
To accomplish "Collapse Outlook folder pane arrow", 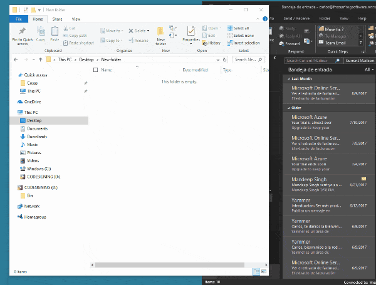I will click(x=274, y=58).
